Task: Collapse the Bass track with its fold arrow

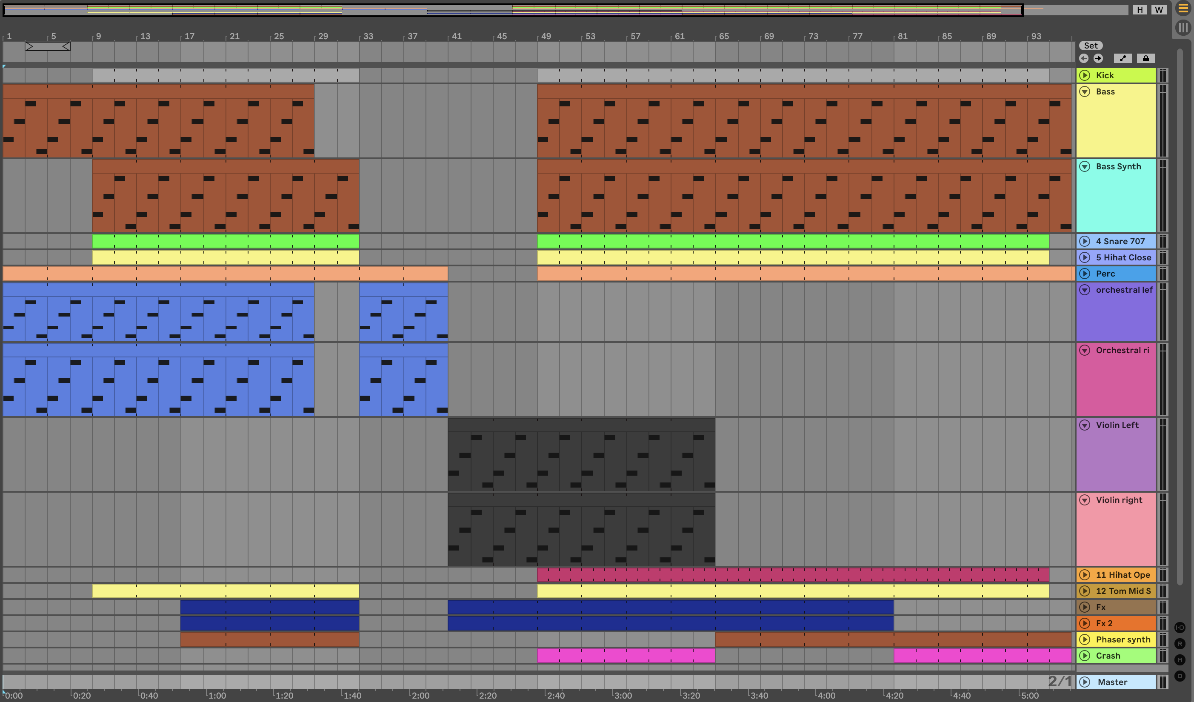Action: [1085, 91]
